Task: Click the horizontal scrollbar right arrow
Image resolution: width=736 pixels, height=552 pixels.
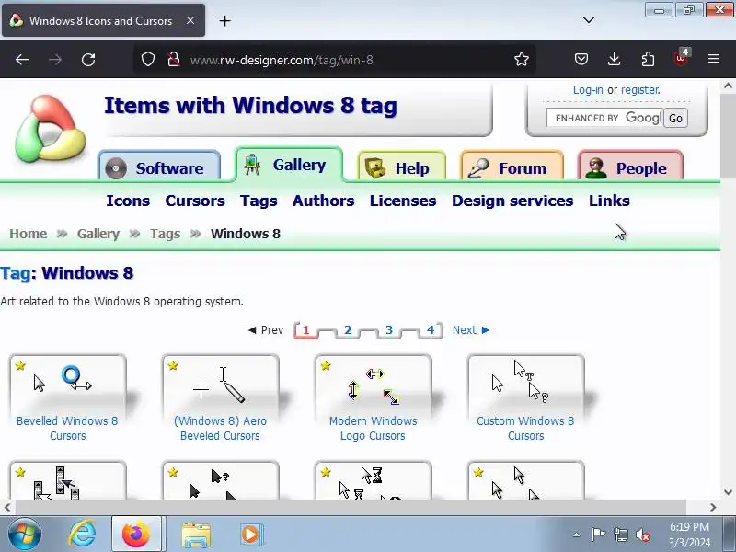Action: [x=713, y=508]
